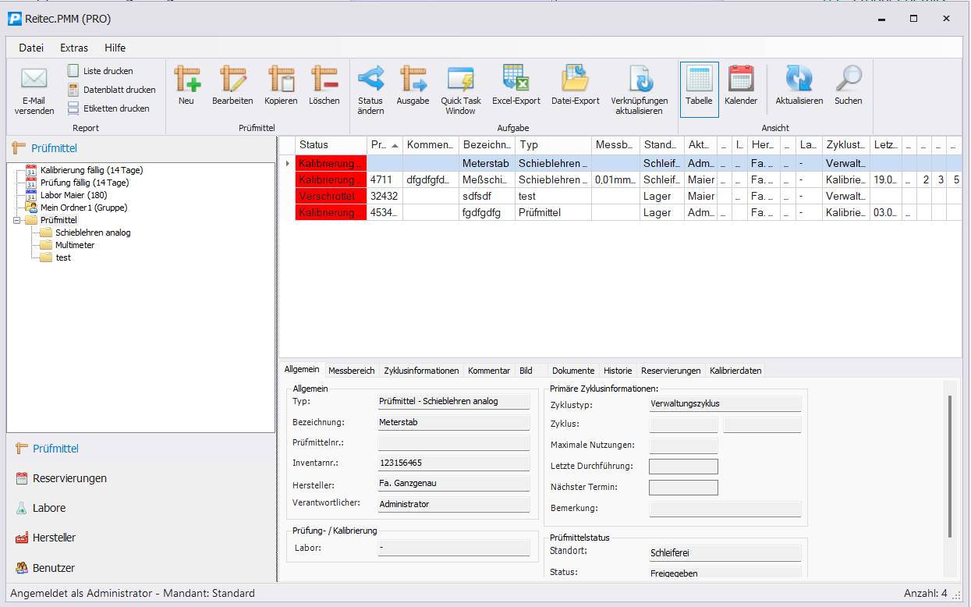Viewport: 971px width, 607px height.
Task: Click the details panel vertical scrollbar
Action: coord(949,467)
